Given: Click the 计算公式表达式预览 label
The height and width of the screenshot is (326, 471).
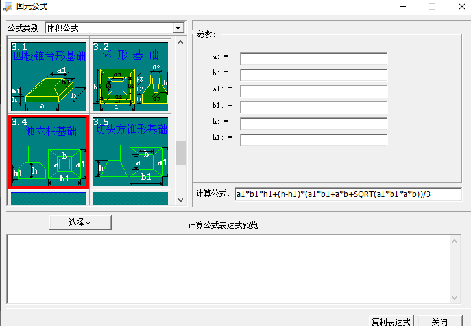Looking at the screenshot, I should (224, 225).
